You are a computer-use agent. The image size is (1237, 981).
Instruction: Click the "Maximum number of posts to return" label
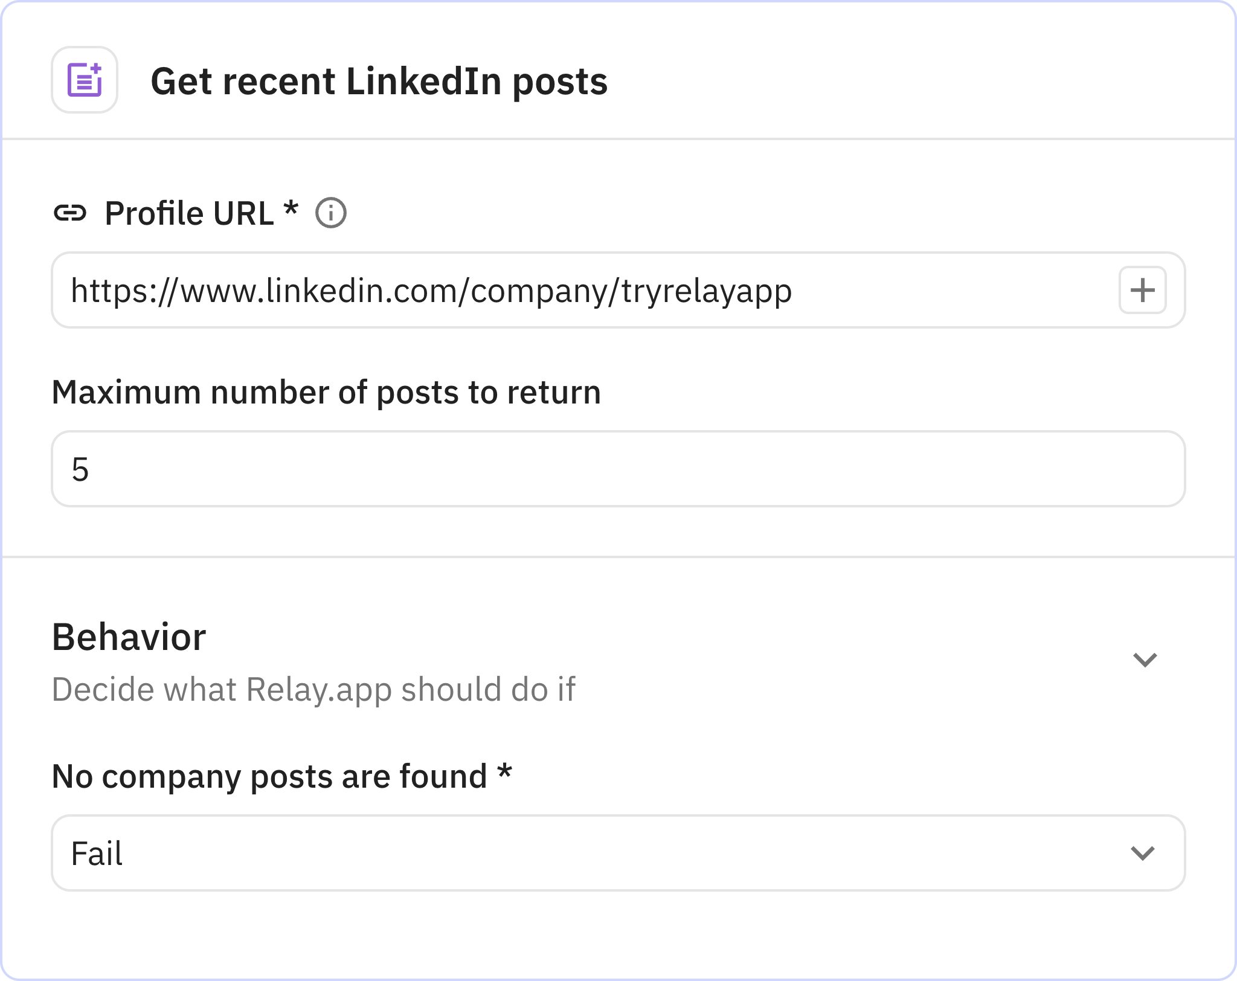click(326, 393)
